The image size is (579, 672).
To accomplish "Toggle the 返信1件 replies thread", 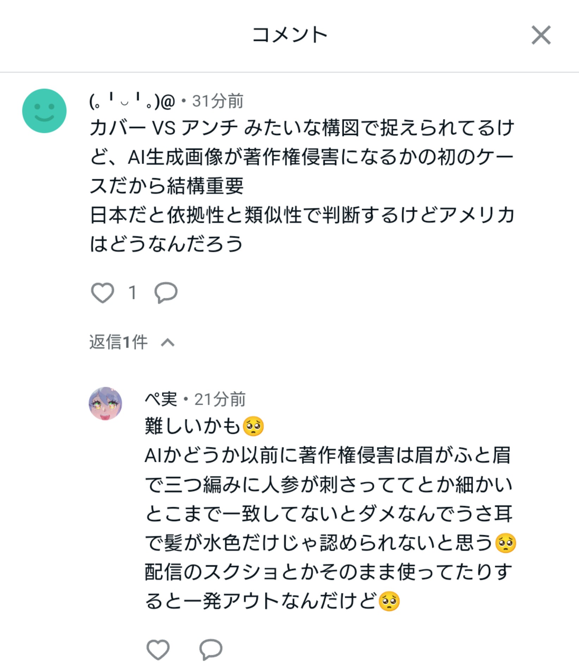I will [x=118, y=342].
